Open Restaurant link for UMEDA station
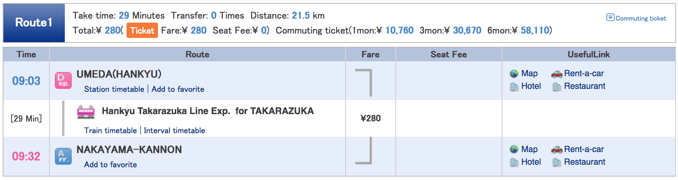The height and width of the screenshot is (180, 678). pyautogui.click(x=584, y=86)
